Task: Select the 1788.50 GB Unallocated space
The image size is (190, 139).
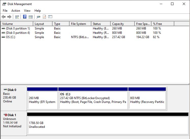Action: coord(108,125)
